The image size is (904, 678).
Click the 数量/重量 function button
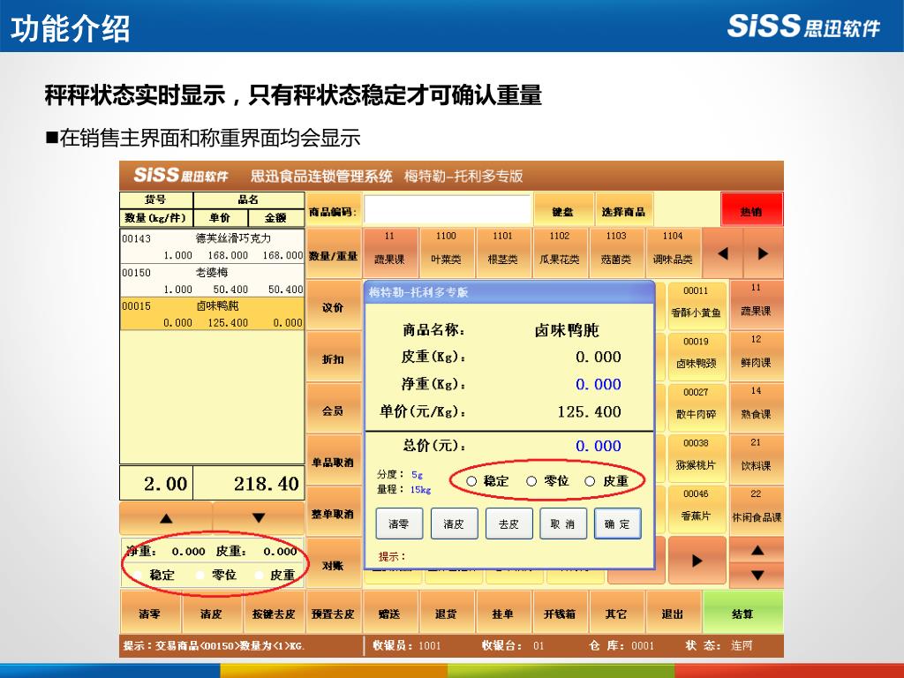coord(333,253)
